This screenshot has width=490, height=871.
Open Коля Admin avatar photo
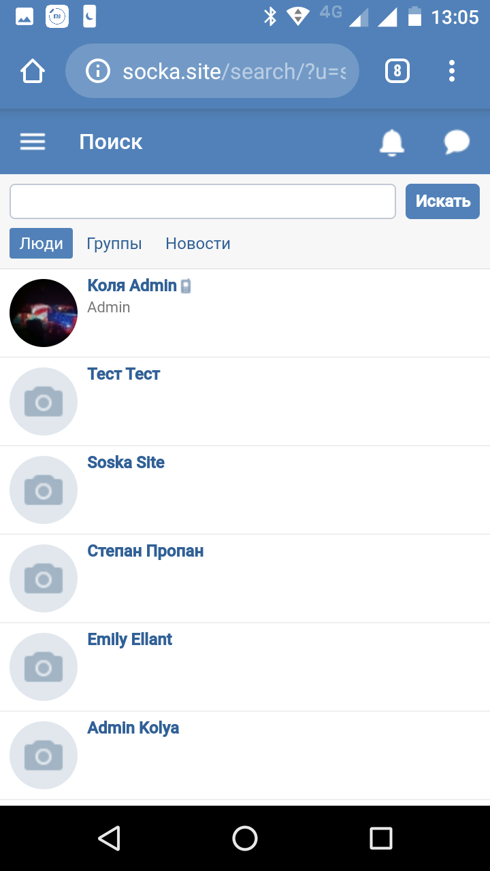(x=44, y=313)
